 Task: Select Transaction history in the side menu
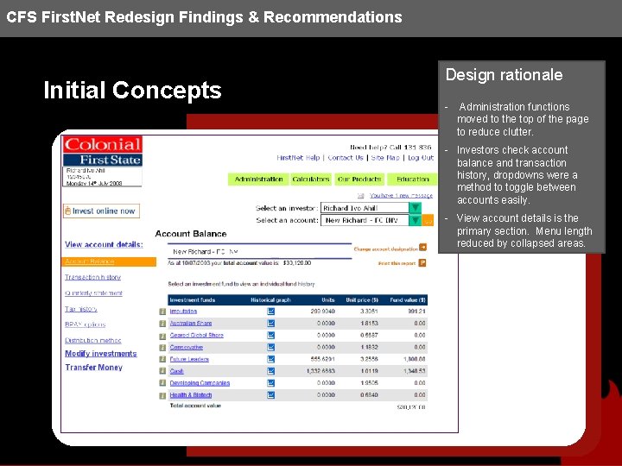(x=92, y=277)
